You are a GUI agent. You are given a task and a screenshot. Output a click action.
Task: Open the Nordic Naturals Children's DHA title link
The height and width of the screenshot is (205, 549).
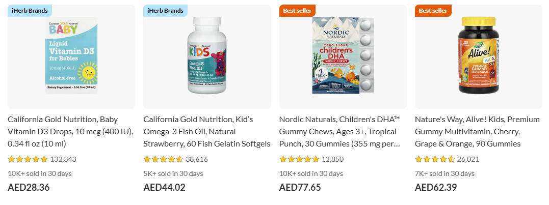point(339,132)
